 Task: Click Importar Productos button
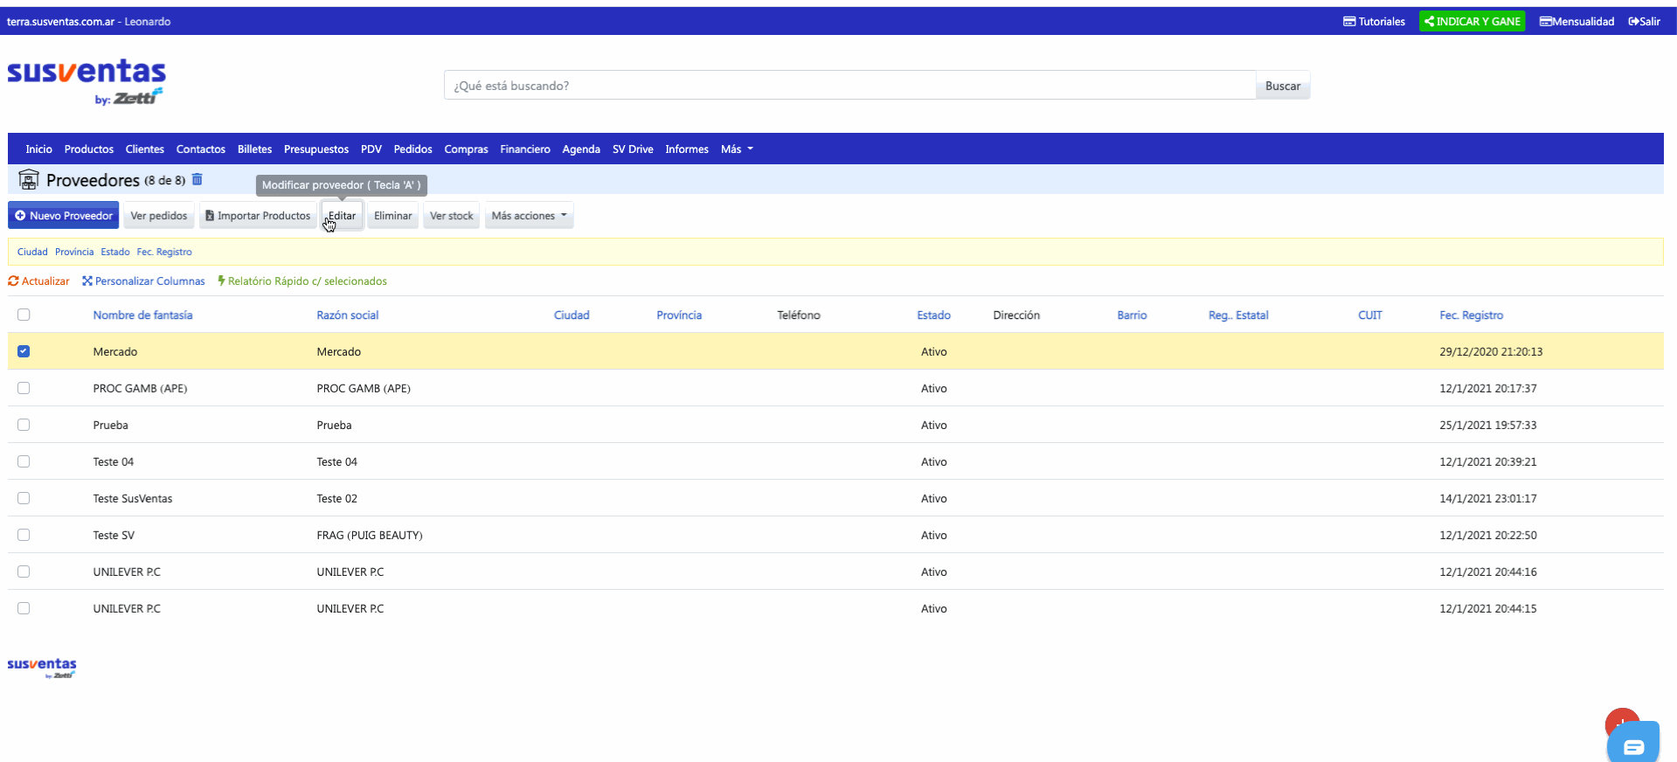coord(258,215)
